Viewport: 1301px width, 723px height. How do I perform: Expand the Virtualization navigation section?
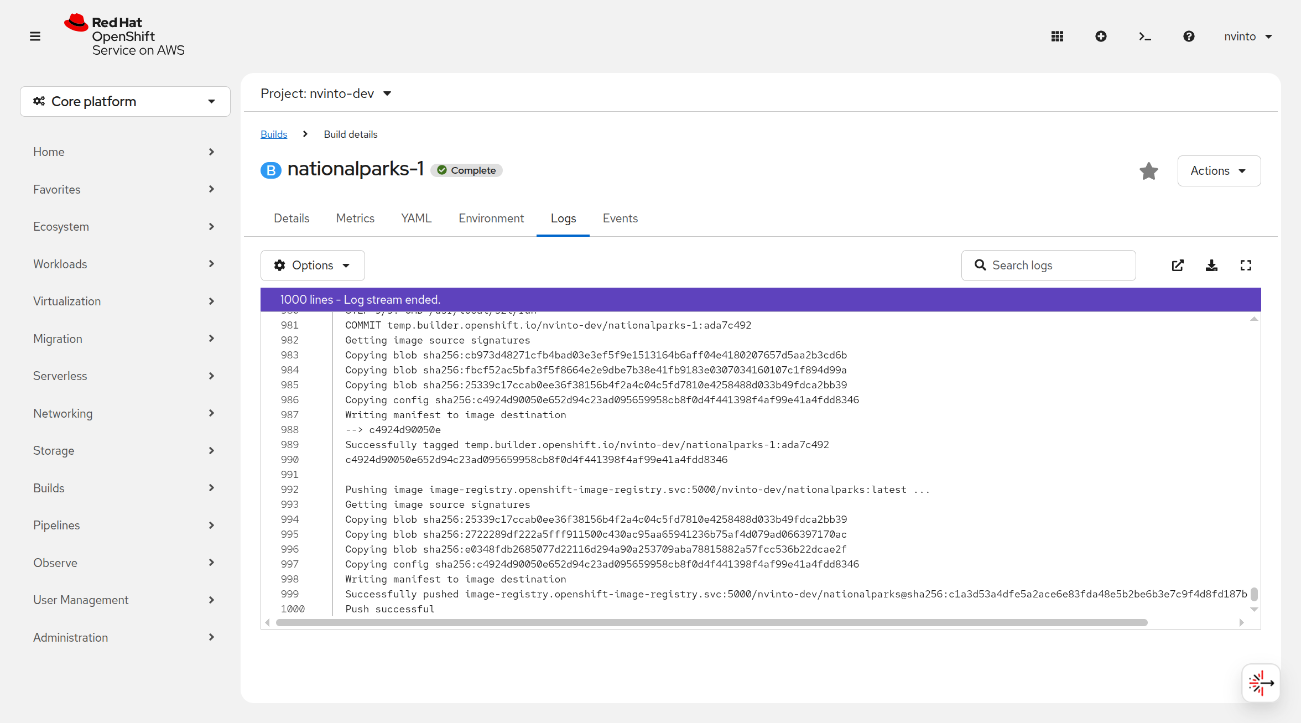point(125,301)
